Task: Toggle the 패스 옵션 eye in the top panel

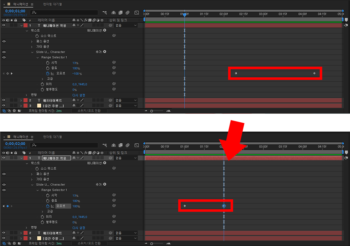Action: coord(4,41)
